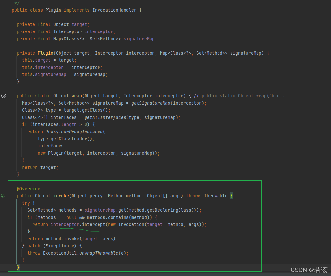
Task: Click this.interceptor assignment
Action: click(x=62, y=68)
